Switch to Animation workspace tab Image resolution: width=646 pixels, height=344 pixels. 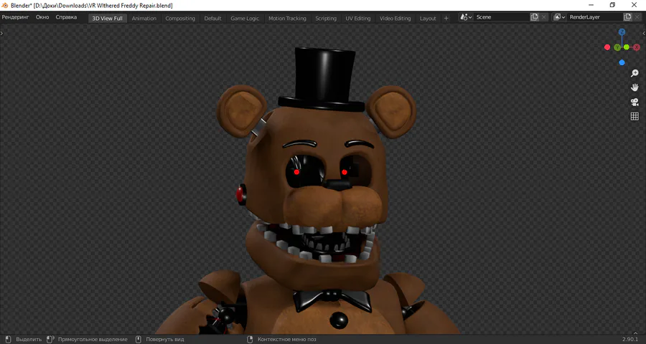tap(144, 18)
